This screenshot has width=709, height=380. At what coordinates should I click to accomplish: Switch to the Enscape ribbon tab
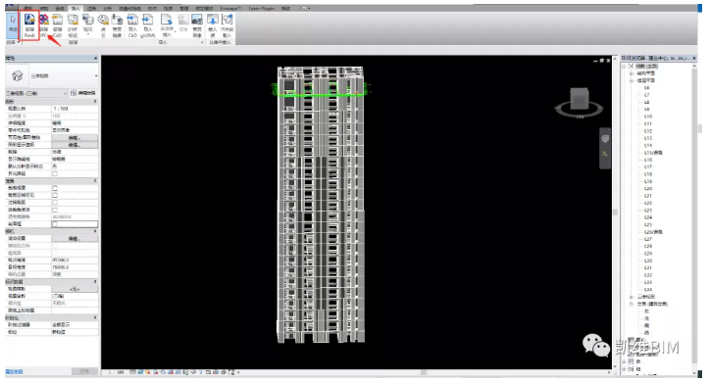(x=230, y=8)
